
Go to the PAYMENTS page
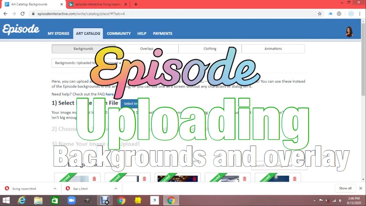(162, 33)
